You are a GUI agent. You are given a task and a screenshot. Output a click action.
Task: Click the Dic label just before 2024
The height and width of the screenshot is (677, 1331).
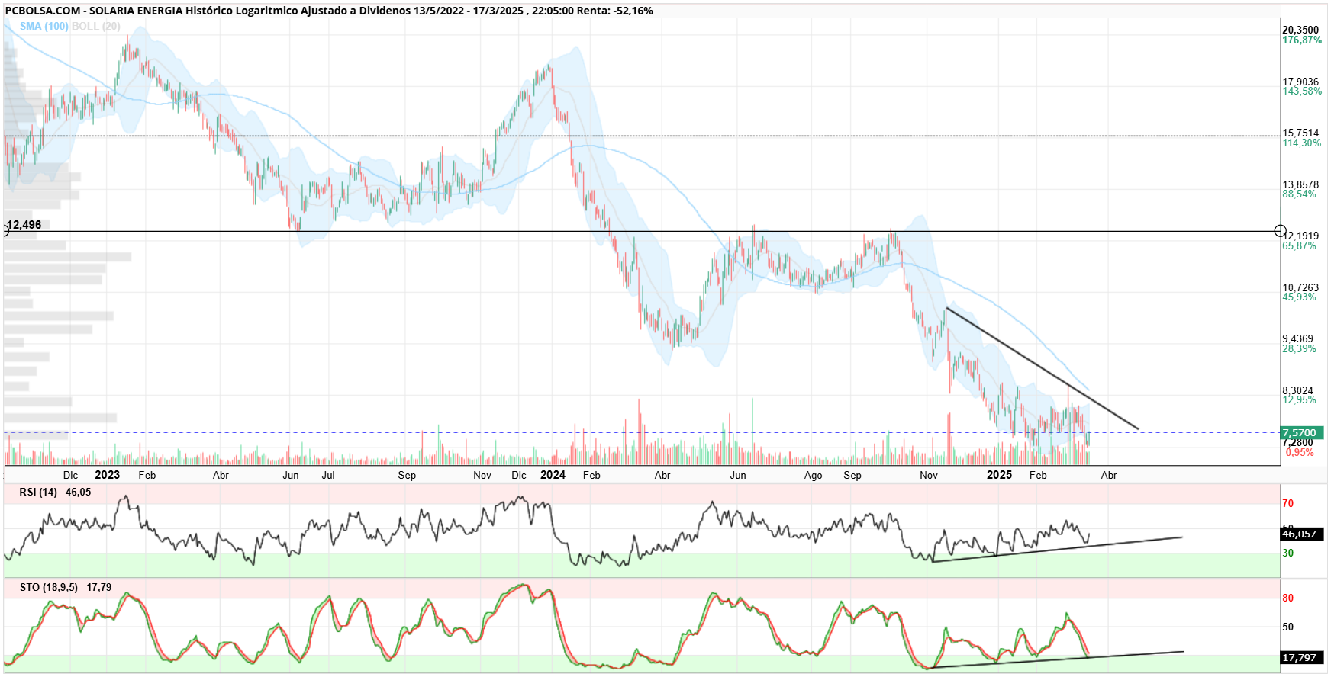tap(519, 475)
